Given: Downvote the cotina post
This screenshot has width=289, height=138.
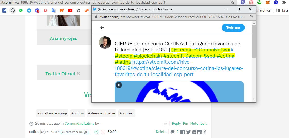Looking at the screenshot, I should point(103,132).
